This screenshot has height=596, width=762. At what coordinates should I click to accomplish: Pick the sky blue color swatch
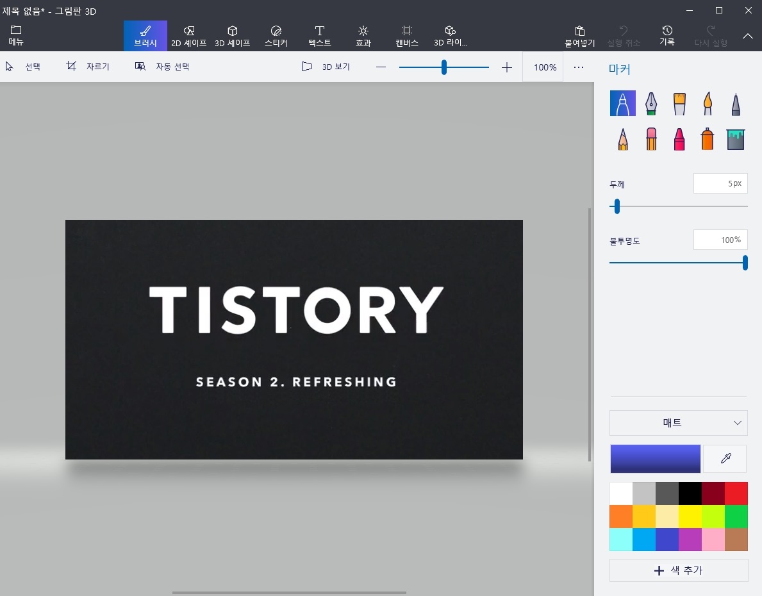click(644, 540)
